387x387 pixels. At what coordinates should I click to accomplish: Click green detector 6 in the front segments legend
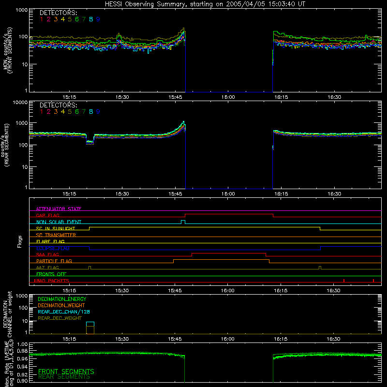(x=77, y=19)
